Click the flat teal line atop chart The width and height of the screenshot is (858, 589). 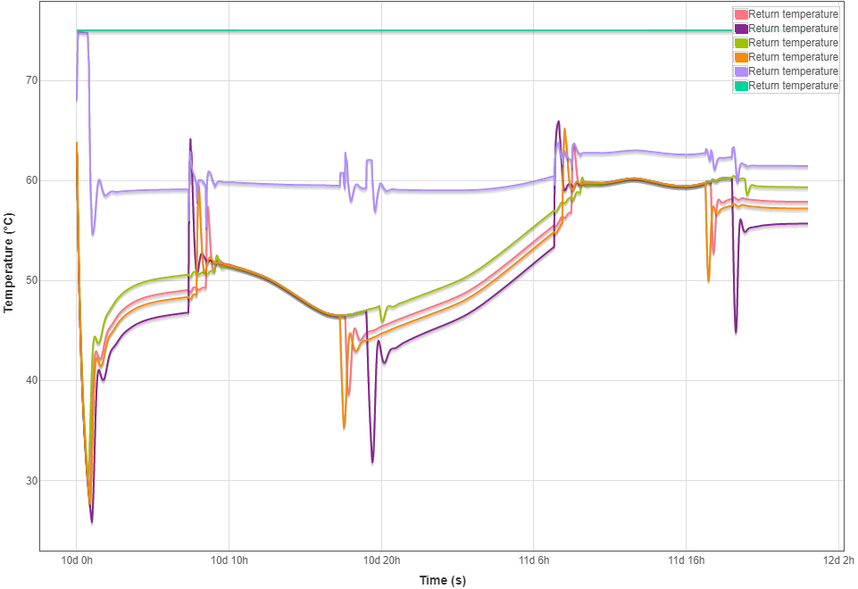tap(402, 31)
